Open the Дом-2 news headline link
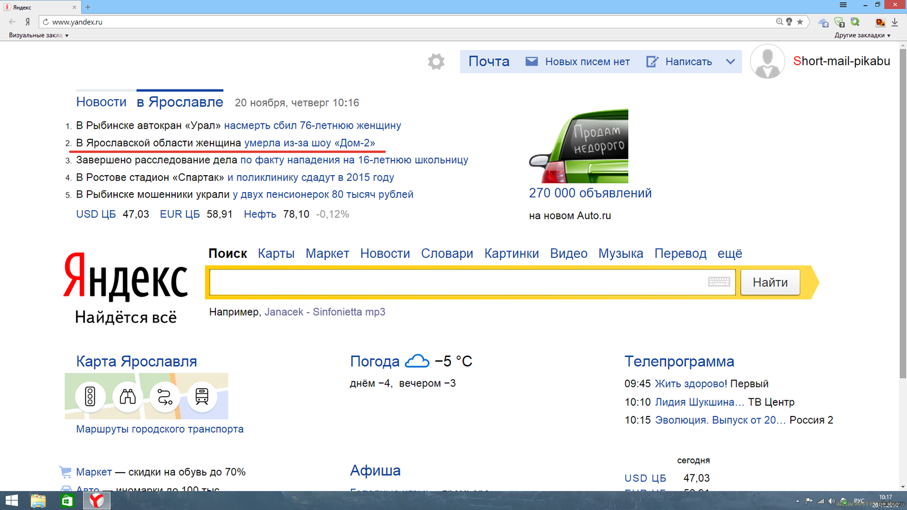The height and width of the screenshot is (510, 907). (x=310, y=143)
